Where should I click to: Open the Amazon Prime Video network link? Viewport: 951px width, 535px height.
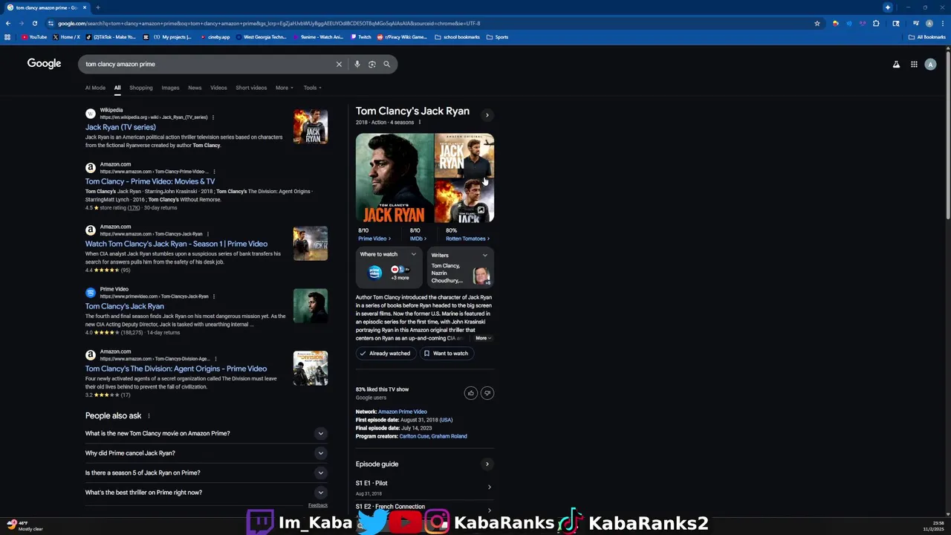pyautogui.click(x=402, y=412)
